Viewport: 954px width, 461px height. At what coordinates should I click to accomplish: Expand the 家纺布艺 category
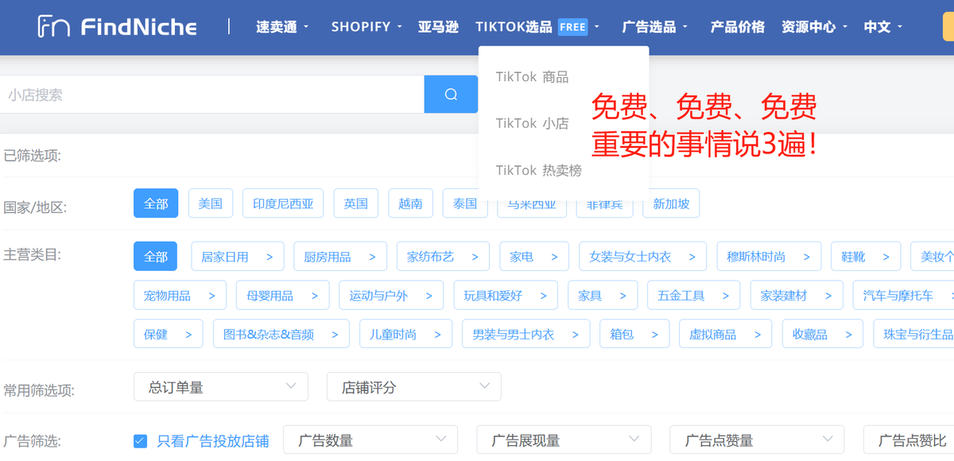443,257
